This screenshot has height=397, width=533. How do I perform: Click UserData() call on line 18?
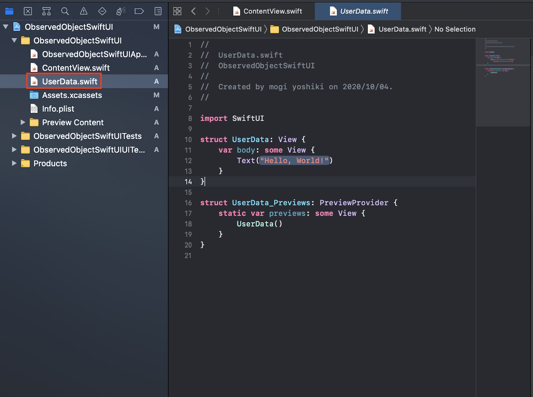tap(260, 224)
